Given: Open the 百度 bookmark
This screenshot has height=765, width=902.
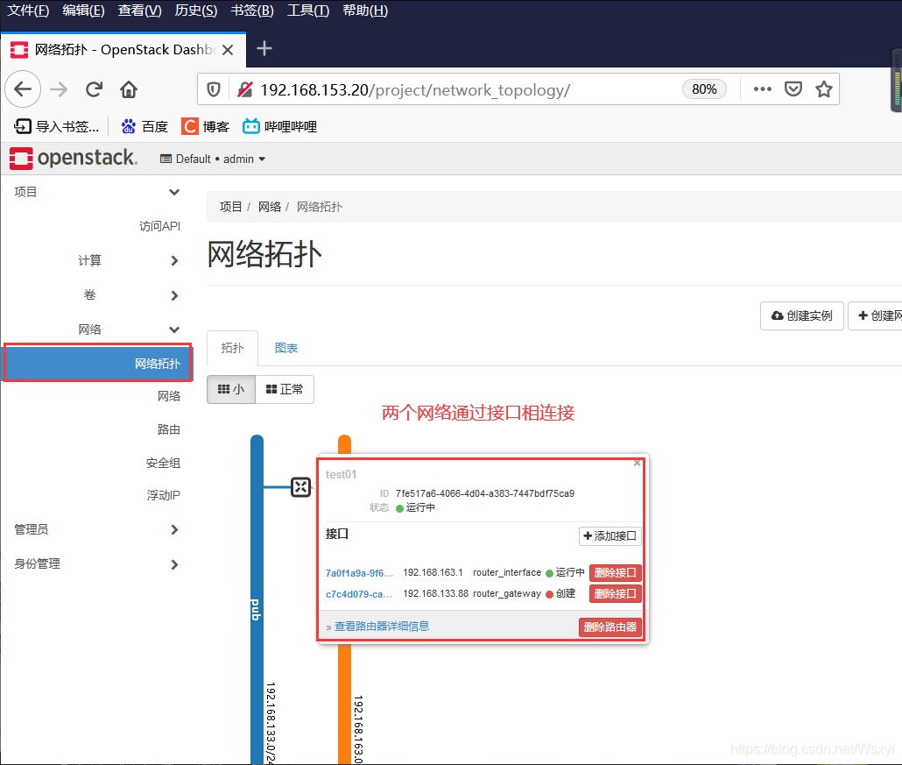Looking at the screenshot, I should pyautogui.click(x=144, y=127).
